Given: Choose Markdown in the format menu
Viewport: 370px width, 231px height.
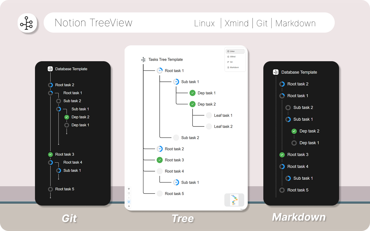Looking at the screenshot, I should tap(234, 67).
